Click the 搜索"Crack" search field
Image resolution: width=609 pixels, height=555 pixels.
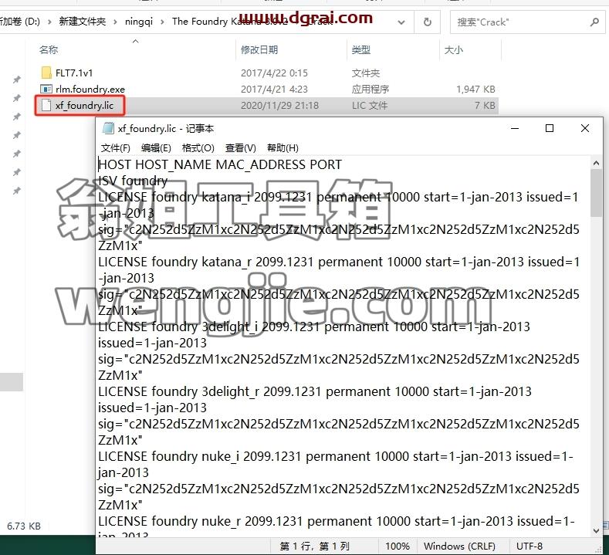pyautogui.click(x=520, y=22)
